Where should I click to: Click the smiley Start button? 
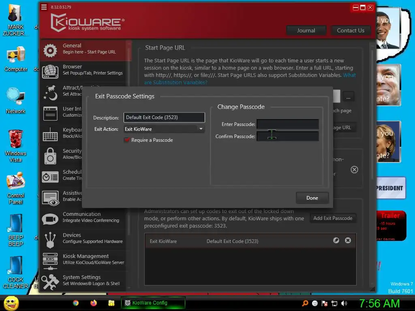click(11, 303)
